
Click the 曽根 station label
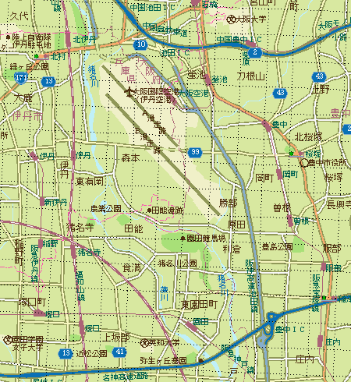point(301,221)
